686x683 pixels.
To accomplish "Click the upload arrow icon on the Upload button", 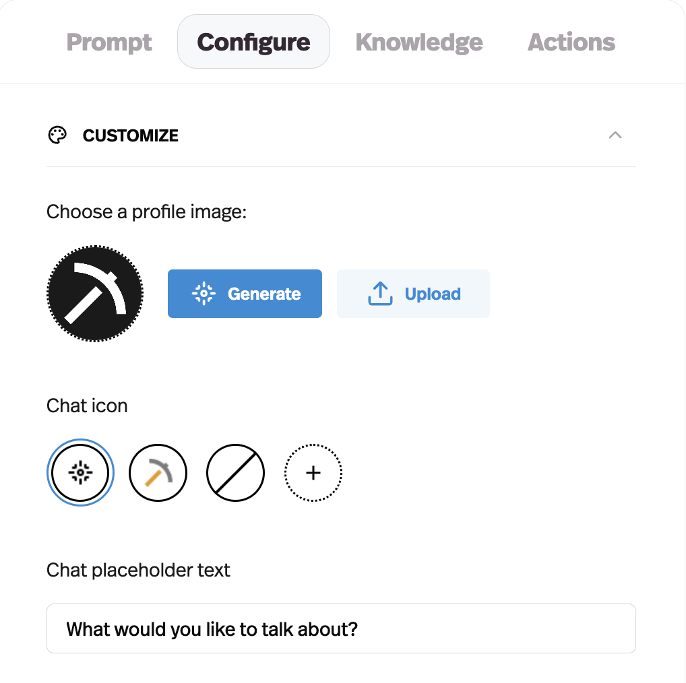I will [381, 293].
